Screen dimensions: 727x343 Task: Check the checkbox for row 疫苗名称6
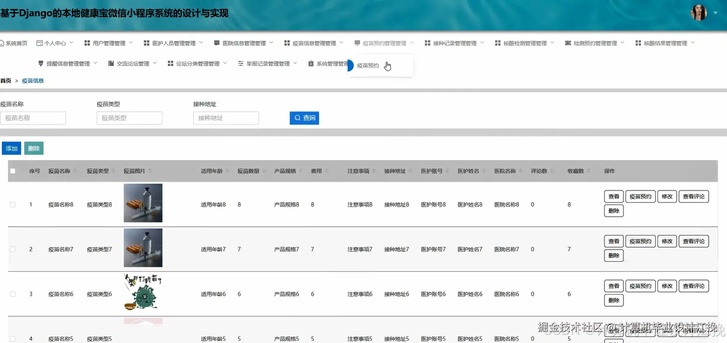(13, 294)
